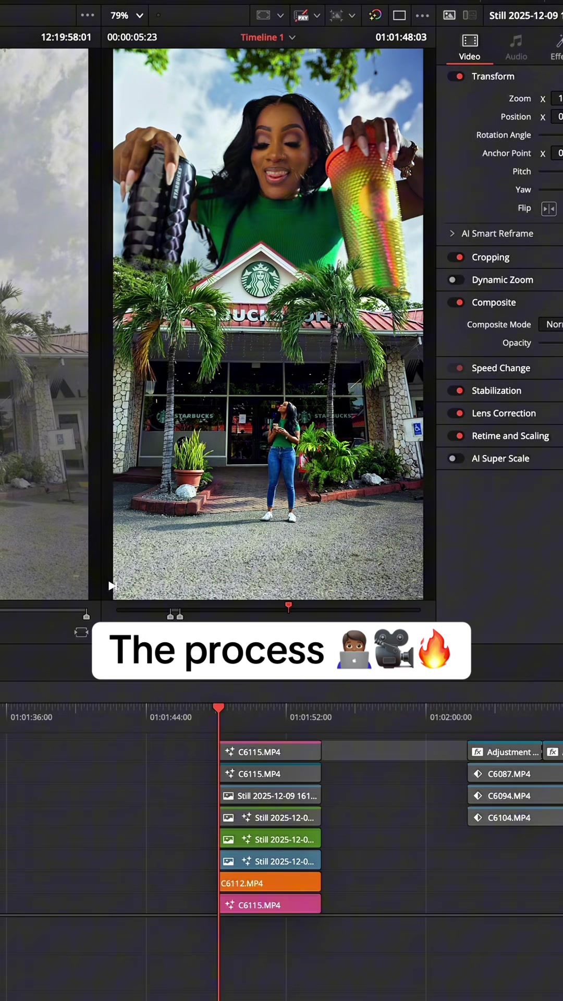Screen dimensions: 563x1001
Task: Click the single viewer rectangle icon
Action: click(x=399, y=16)
